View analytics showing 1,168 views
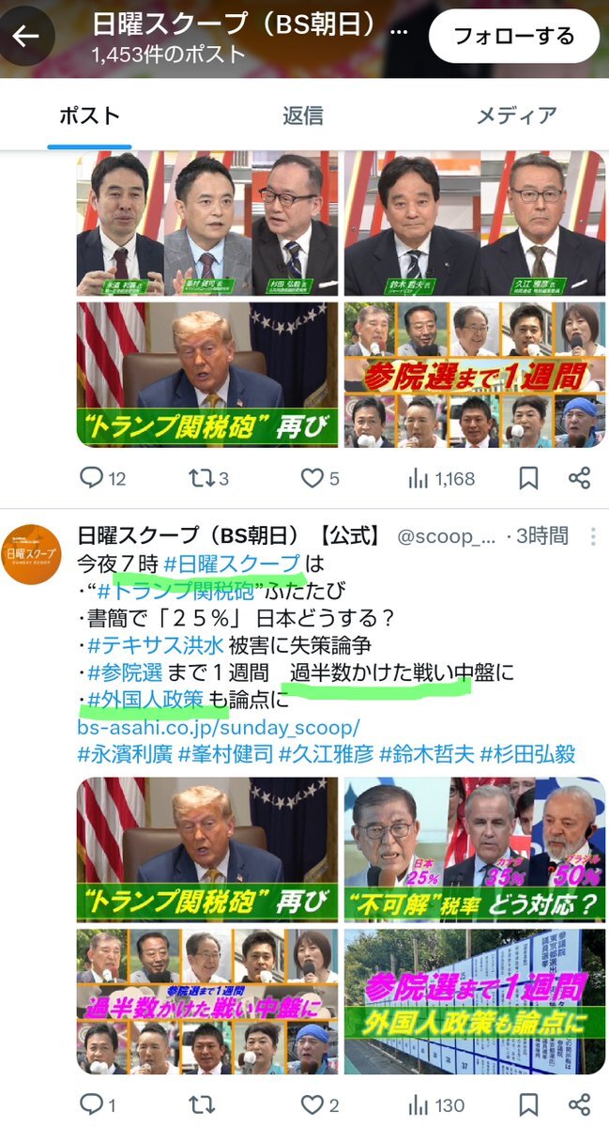609x1127 pixels. point(441,478)
